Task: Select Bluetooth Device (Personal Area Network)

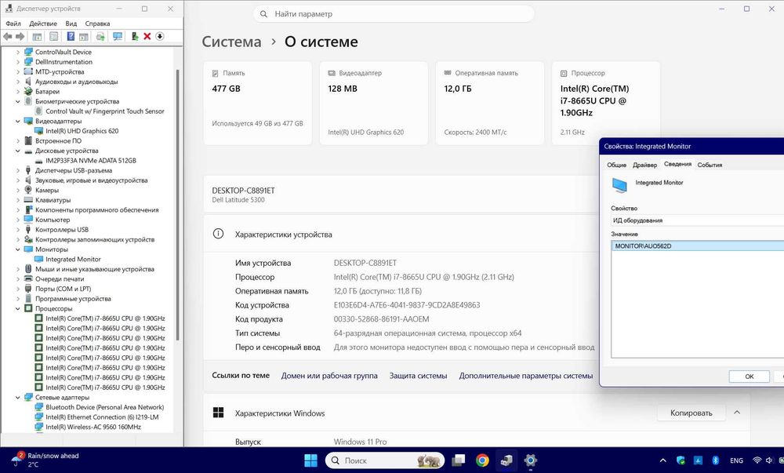Action: click(x=104, y=407)
